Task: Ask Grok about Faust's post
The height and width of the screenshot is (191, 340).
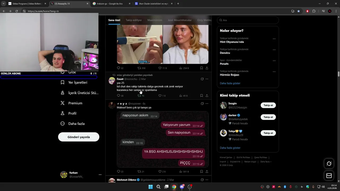Action: coord(202,79)
